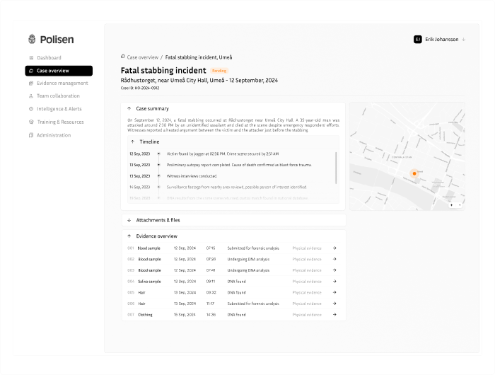Click the Dashboard icon in sidebar

tap(31, 58)
